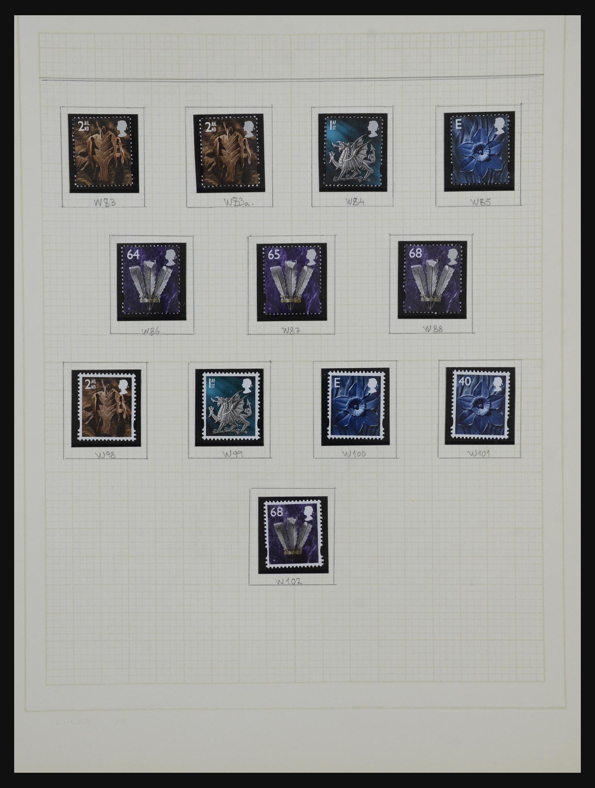Select the 40 daffodil stamp labeled W101
Viewport: 595px width, 788px height.
coord(479,406)
